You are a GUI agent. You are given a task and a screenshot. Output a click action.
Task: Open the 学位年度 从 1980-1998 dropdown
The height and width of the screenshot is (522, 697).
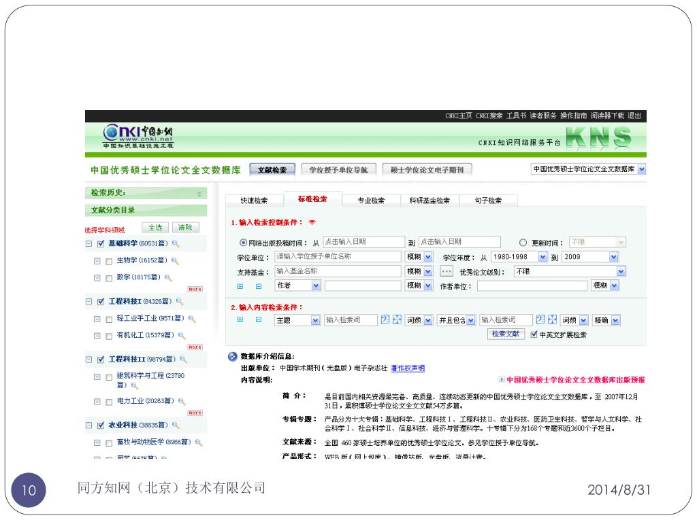[542, 256]
